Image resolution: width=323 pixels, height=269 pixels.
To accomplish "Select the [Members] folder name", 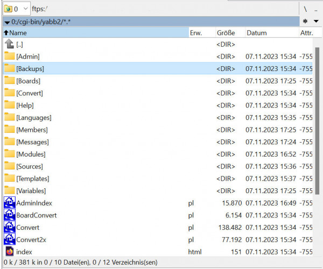I will tap(32, 130).
